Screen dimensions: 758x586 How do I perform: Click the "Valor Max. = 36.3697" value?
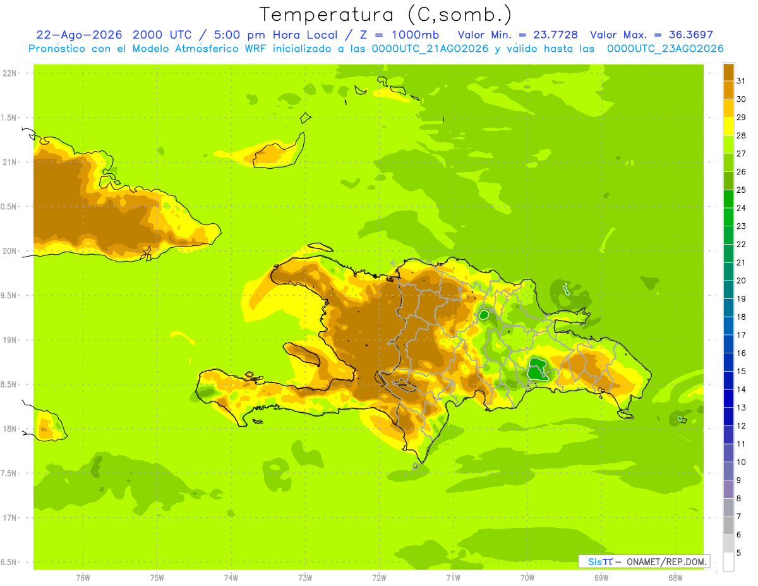pos(651,35)
